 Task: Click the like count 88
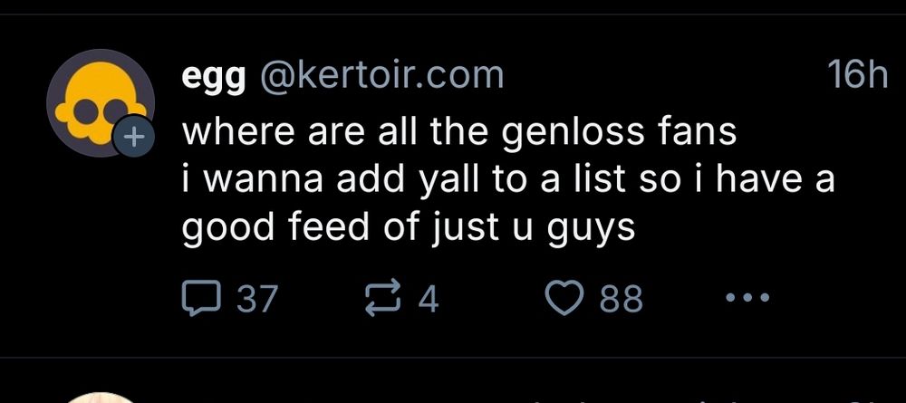click(x=620, y=298)
